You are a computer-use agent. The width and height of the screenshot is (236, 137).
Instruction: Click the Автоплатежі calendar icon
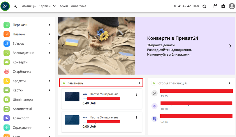coord(7,109)
